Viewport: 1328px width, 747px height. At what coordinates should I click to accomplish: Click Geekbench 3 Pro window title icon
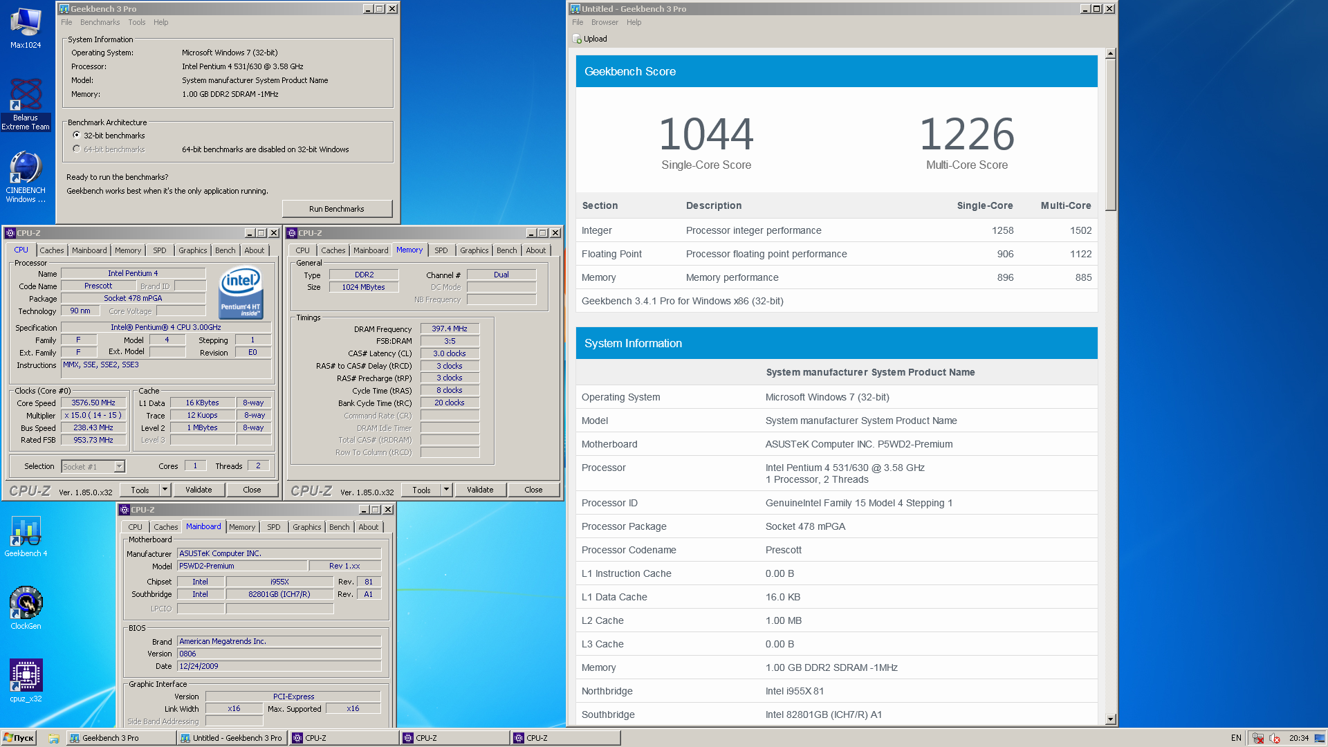64,9
